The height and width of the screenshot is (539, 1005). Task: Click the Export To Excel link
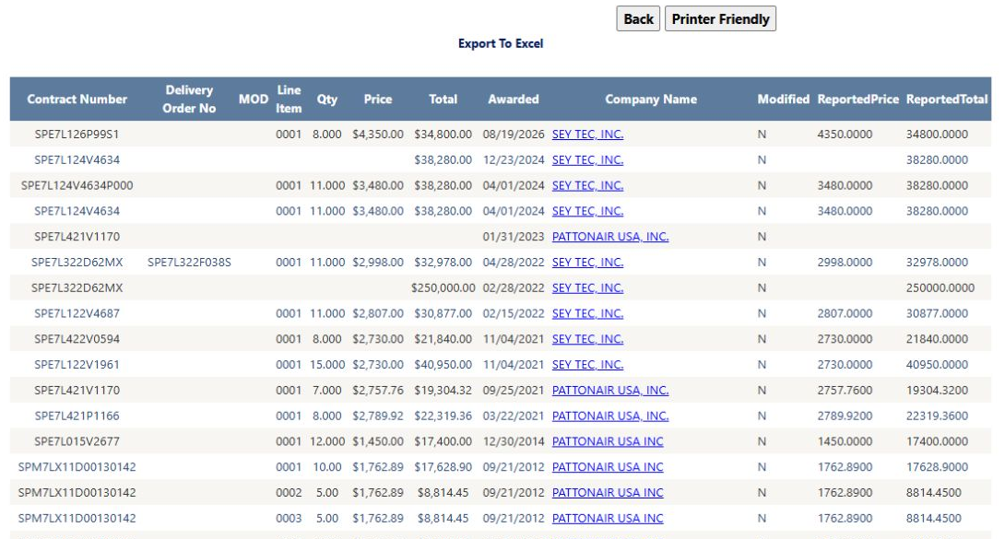tap(501, 43)
